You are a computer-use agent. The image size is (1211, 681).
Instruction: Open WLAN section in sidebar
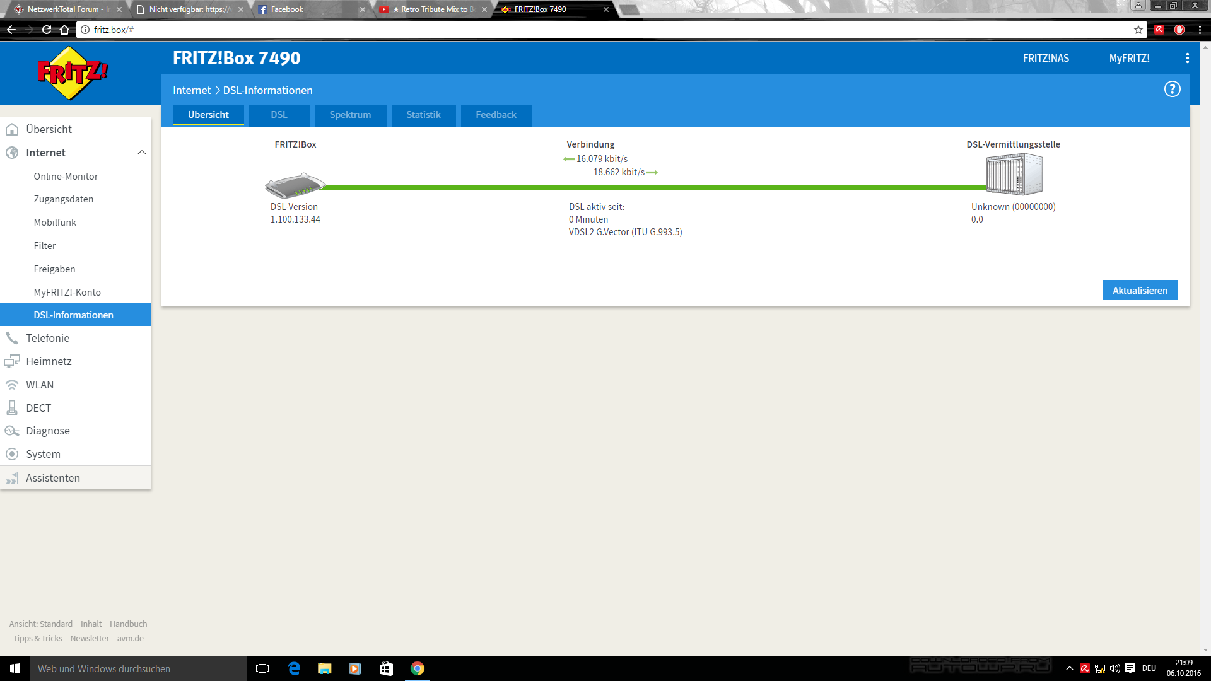coord(40,385)
